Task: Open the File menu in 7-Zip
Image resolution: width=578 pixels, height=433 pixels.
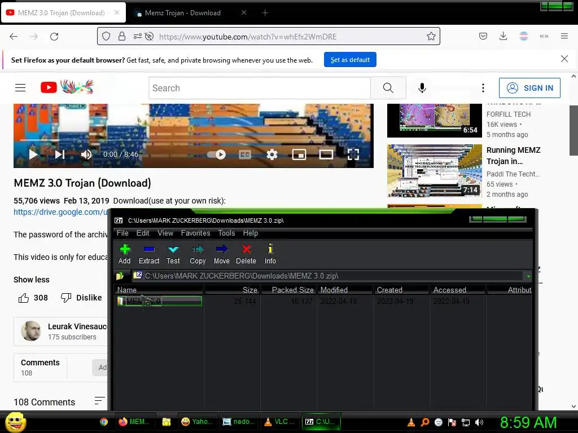Action: (122, 233)
